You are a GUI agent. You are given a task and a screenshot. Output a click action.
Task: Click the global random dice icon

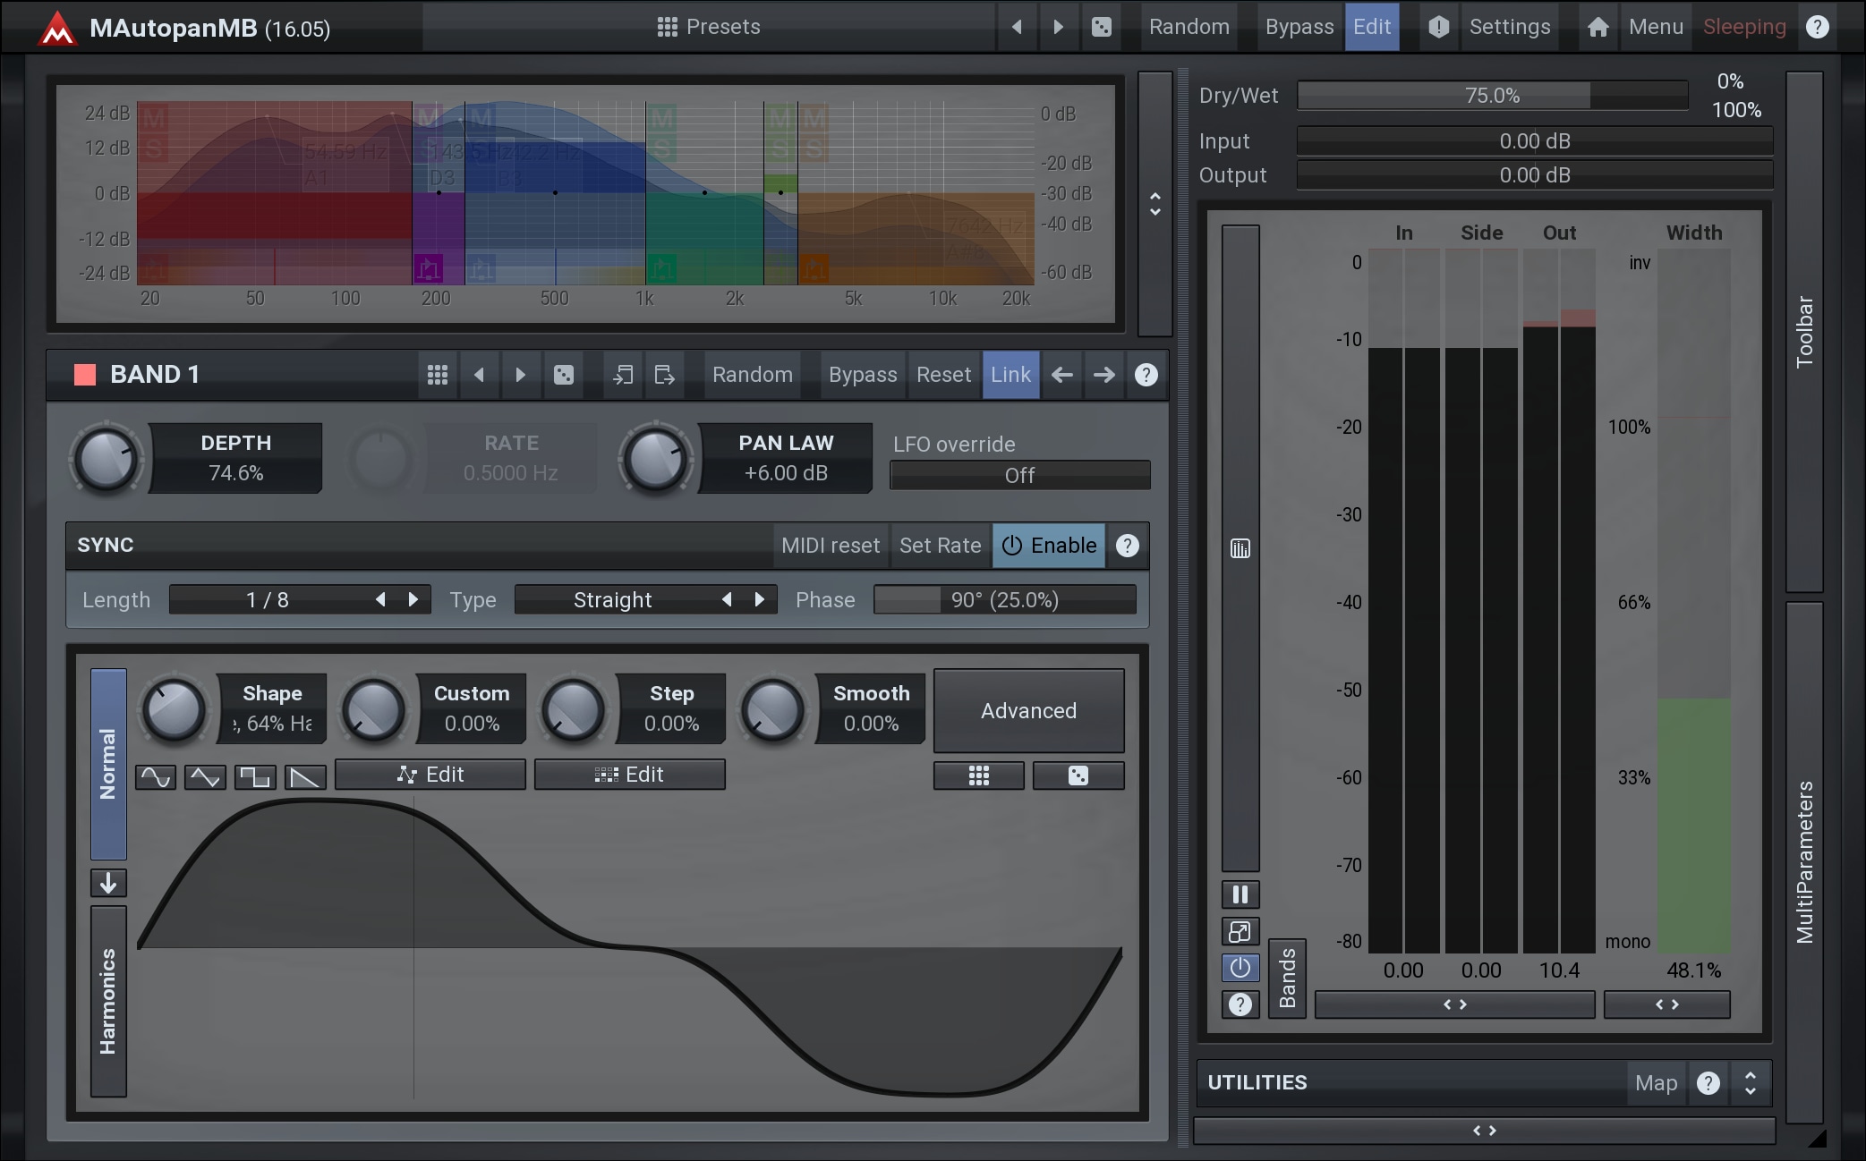point(1101,27)
